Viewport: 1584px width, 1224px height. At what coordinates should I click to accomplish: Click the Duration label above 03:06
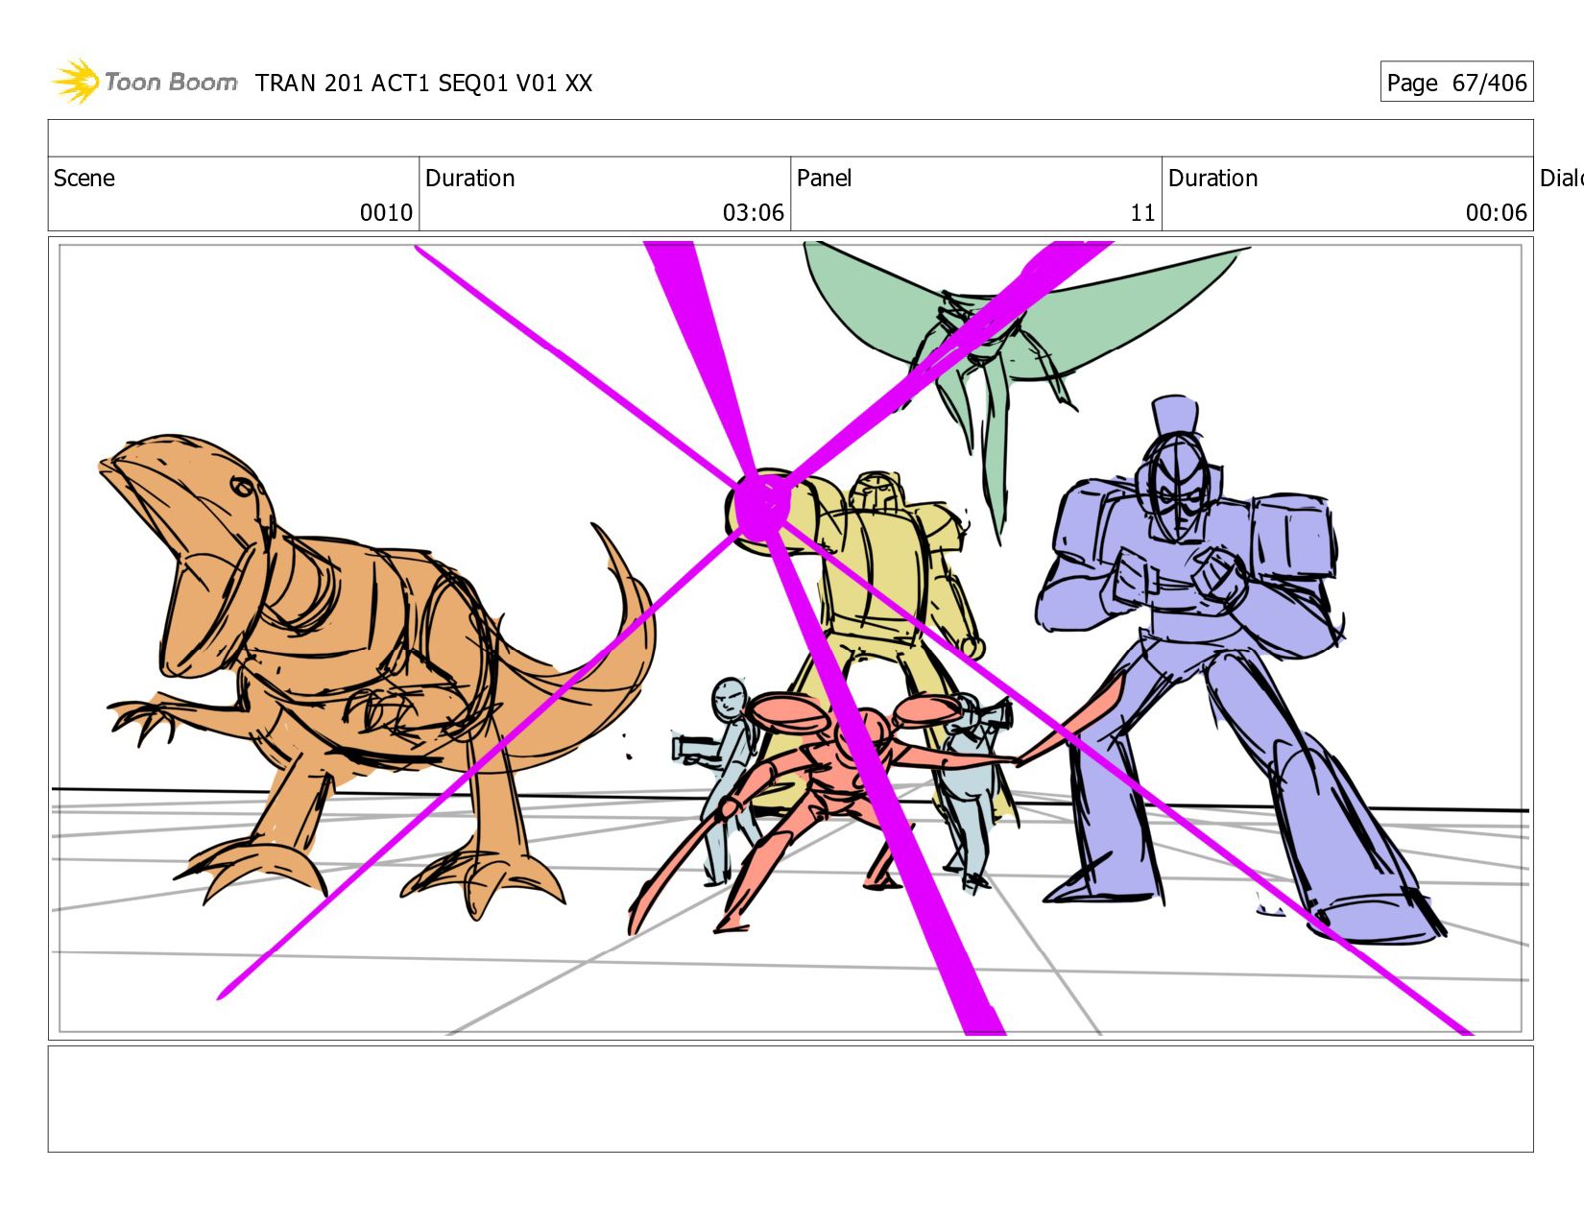click(470, 179)
